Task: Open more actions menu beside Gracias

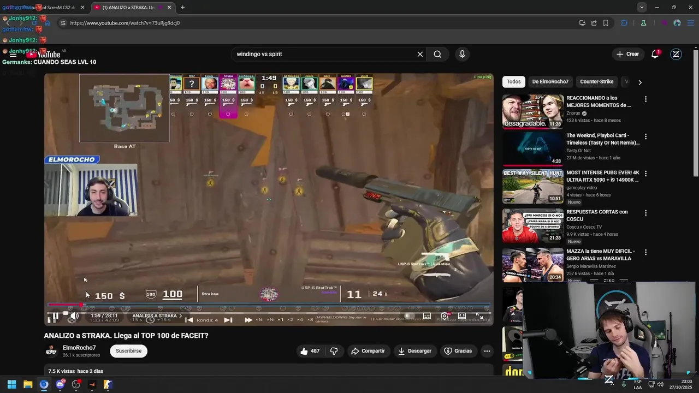Action: click(487, 351)
